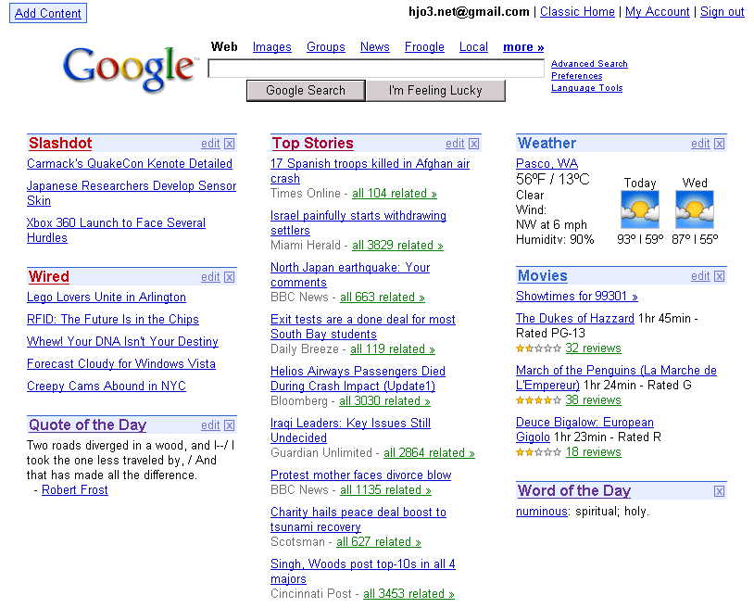Edit the Movies module settings
Viewport: 754px width, 608px height.
click(700, 275)
